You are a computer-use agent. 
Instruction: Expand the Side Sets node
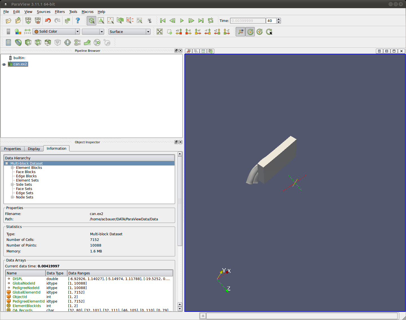point(12,185)
